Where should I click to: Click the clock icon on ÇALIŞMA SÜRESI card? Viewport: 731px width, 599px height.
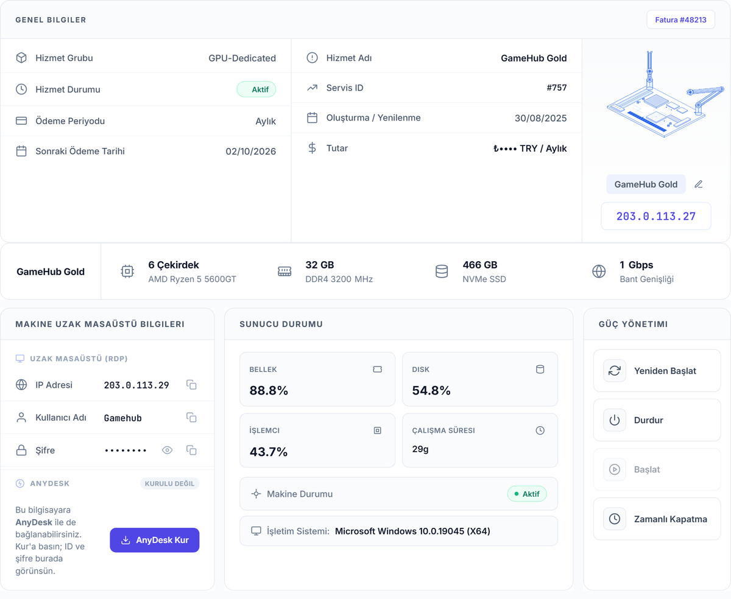pos(540,430)
